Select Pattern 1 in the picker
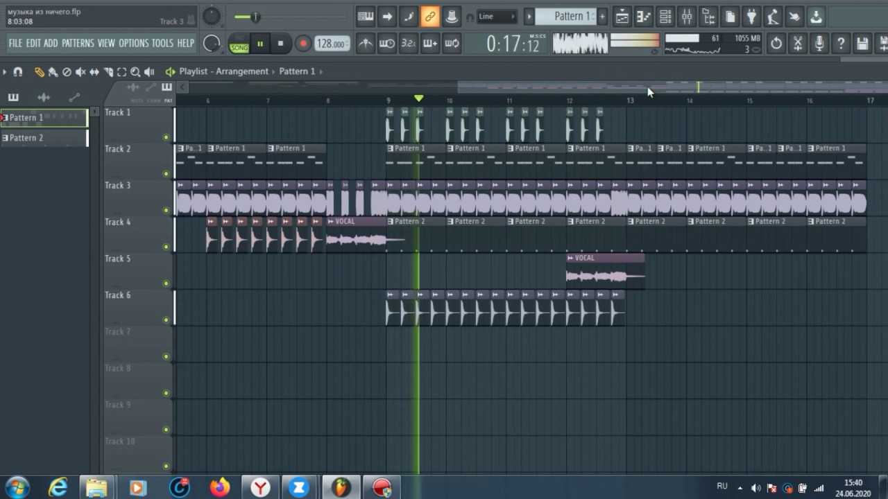This screenshot has width=888, height=499. pos(44,118)
